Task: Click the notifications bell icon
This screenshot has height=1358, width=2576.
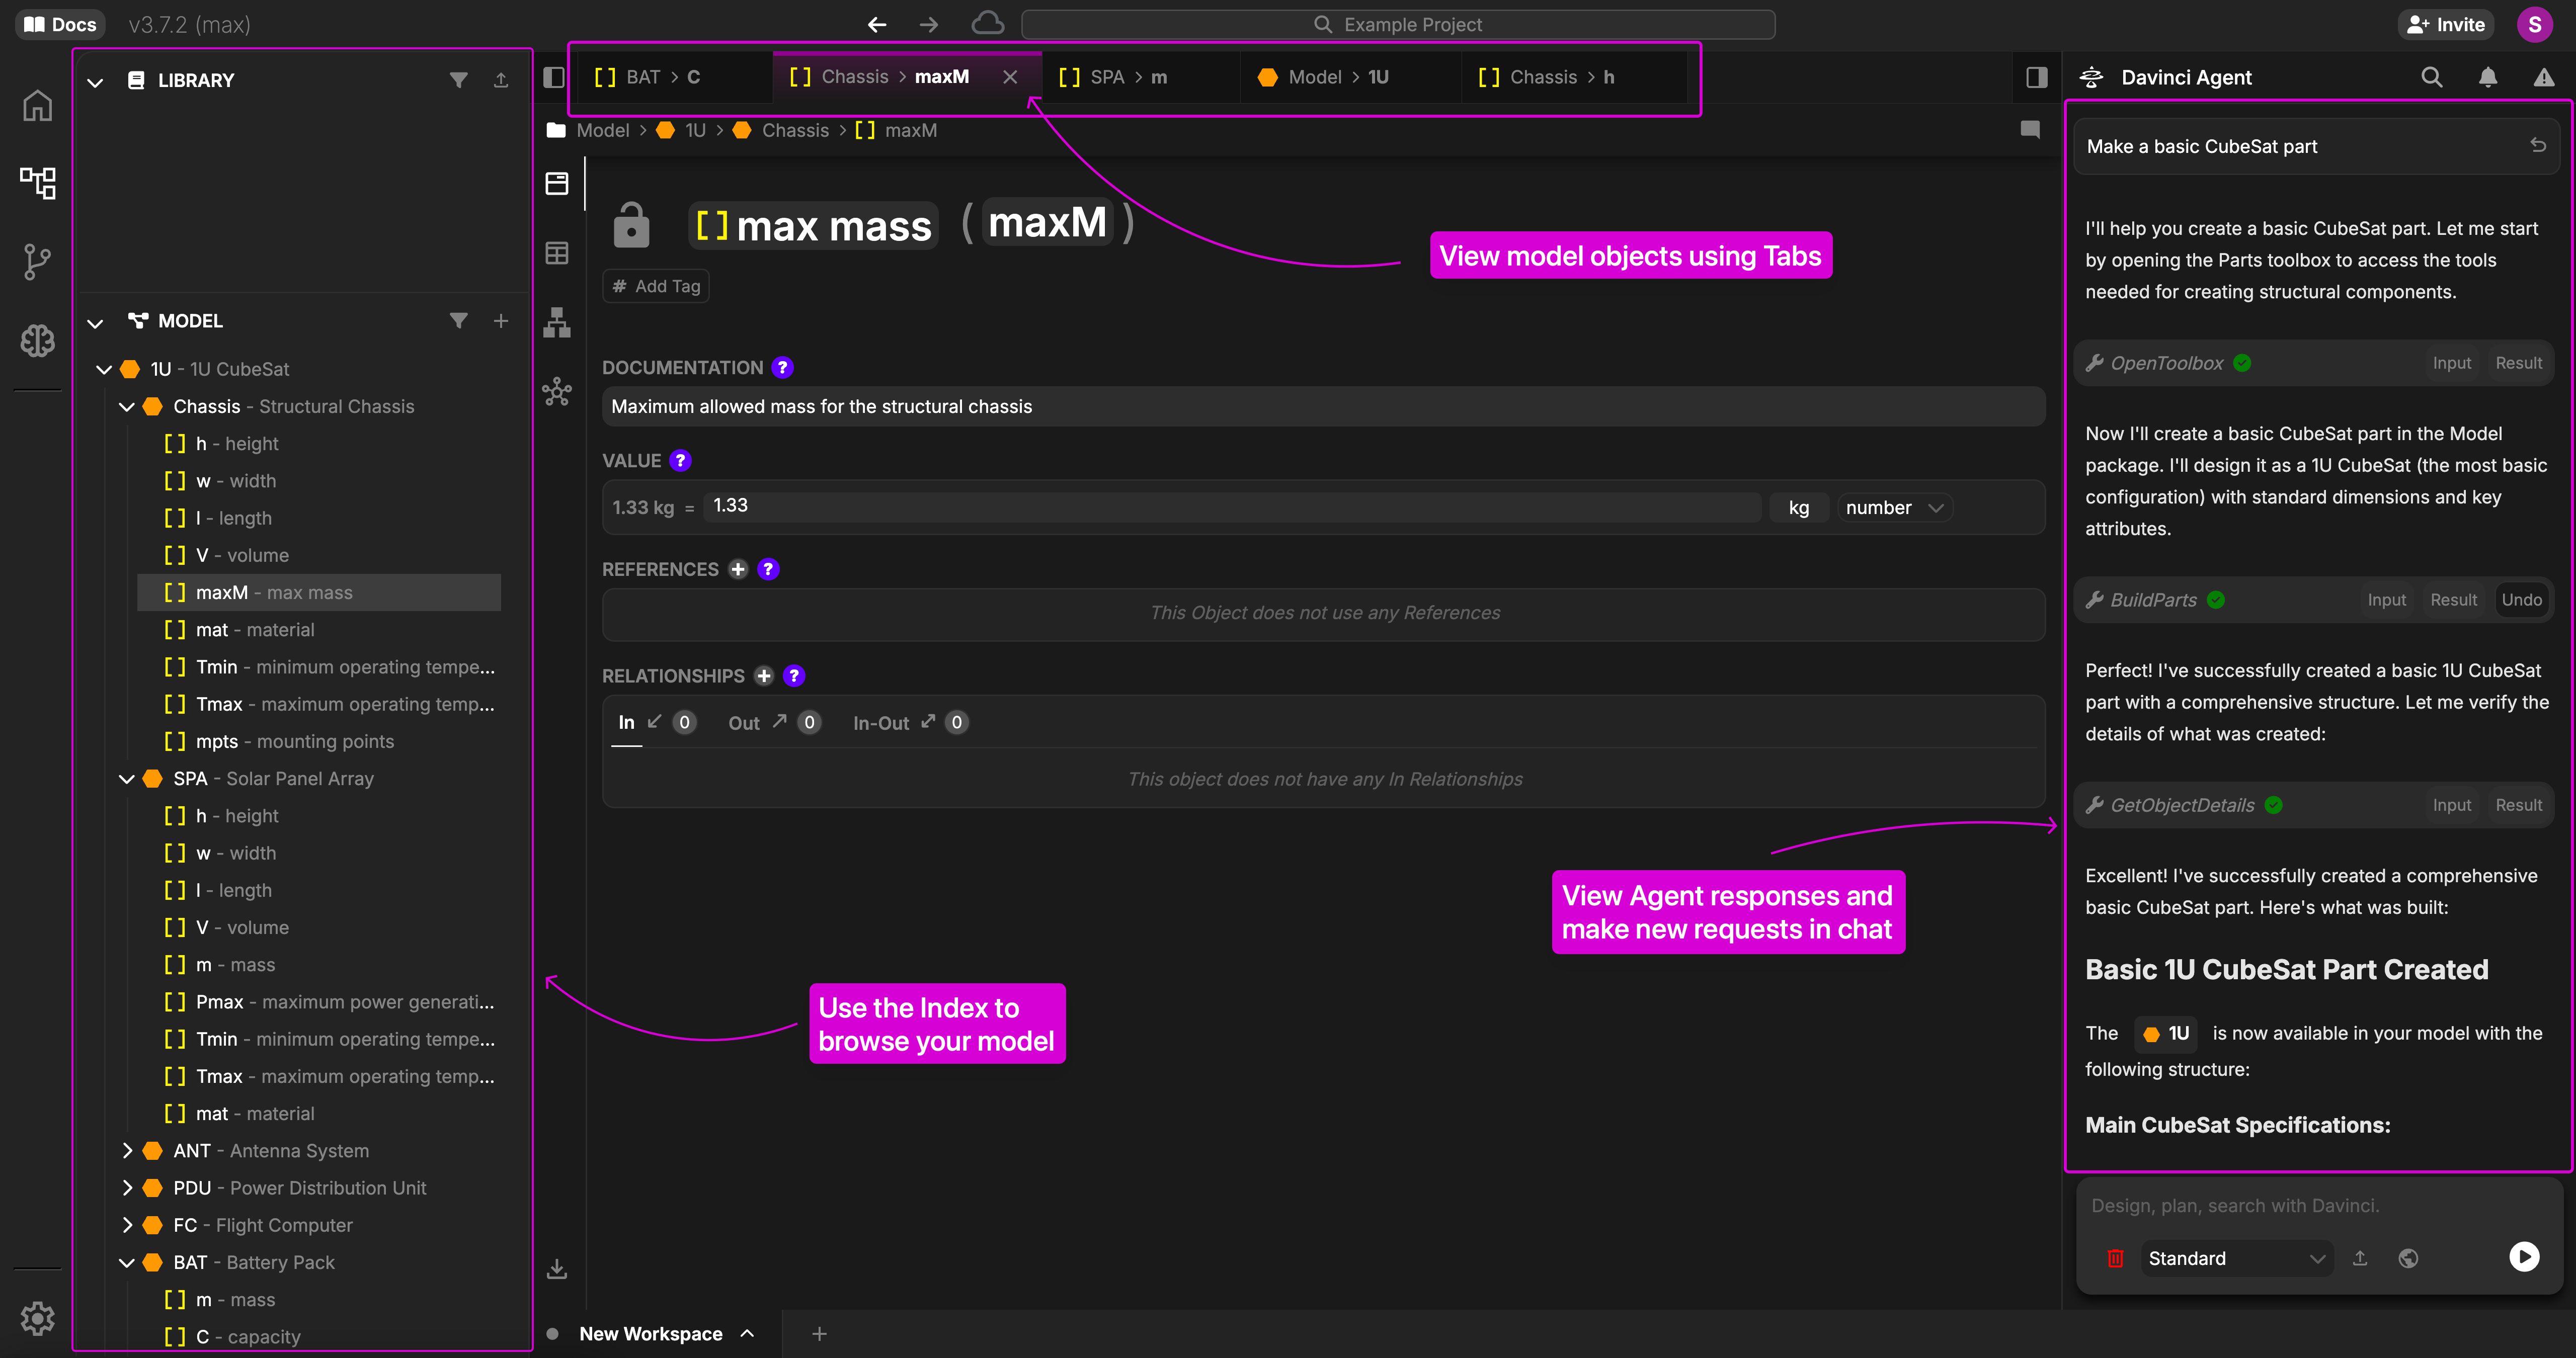Action: (x=2487, y=77)
